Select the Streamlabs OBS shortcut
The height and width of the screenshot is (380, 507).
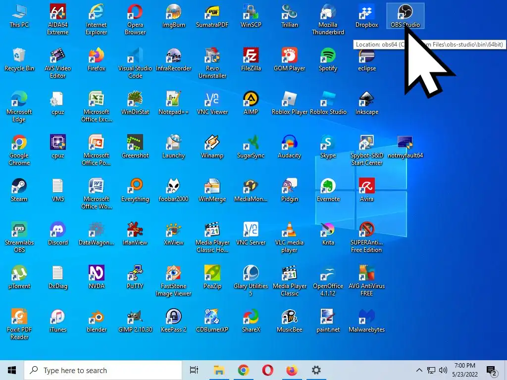click(19, 237)
